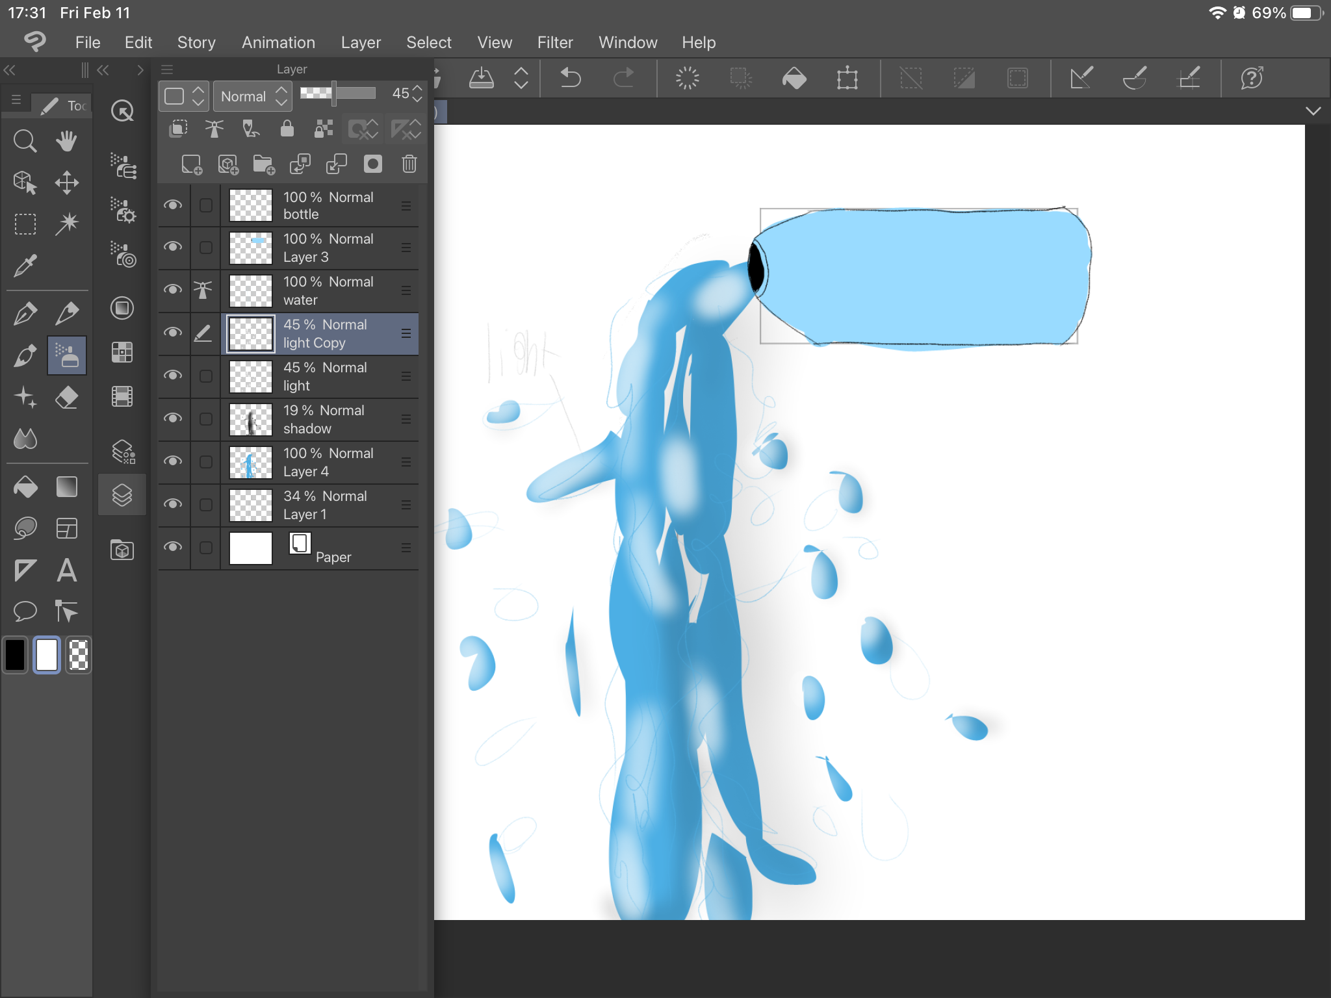This screenshot has width=1331, height=998.
Task: Select the Text tool
Action: coord(66,570)
